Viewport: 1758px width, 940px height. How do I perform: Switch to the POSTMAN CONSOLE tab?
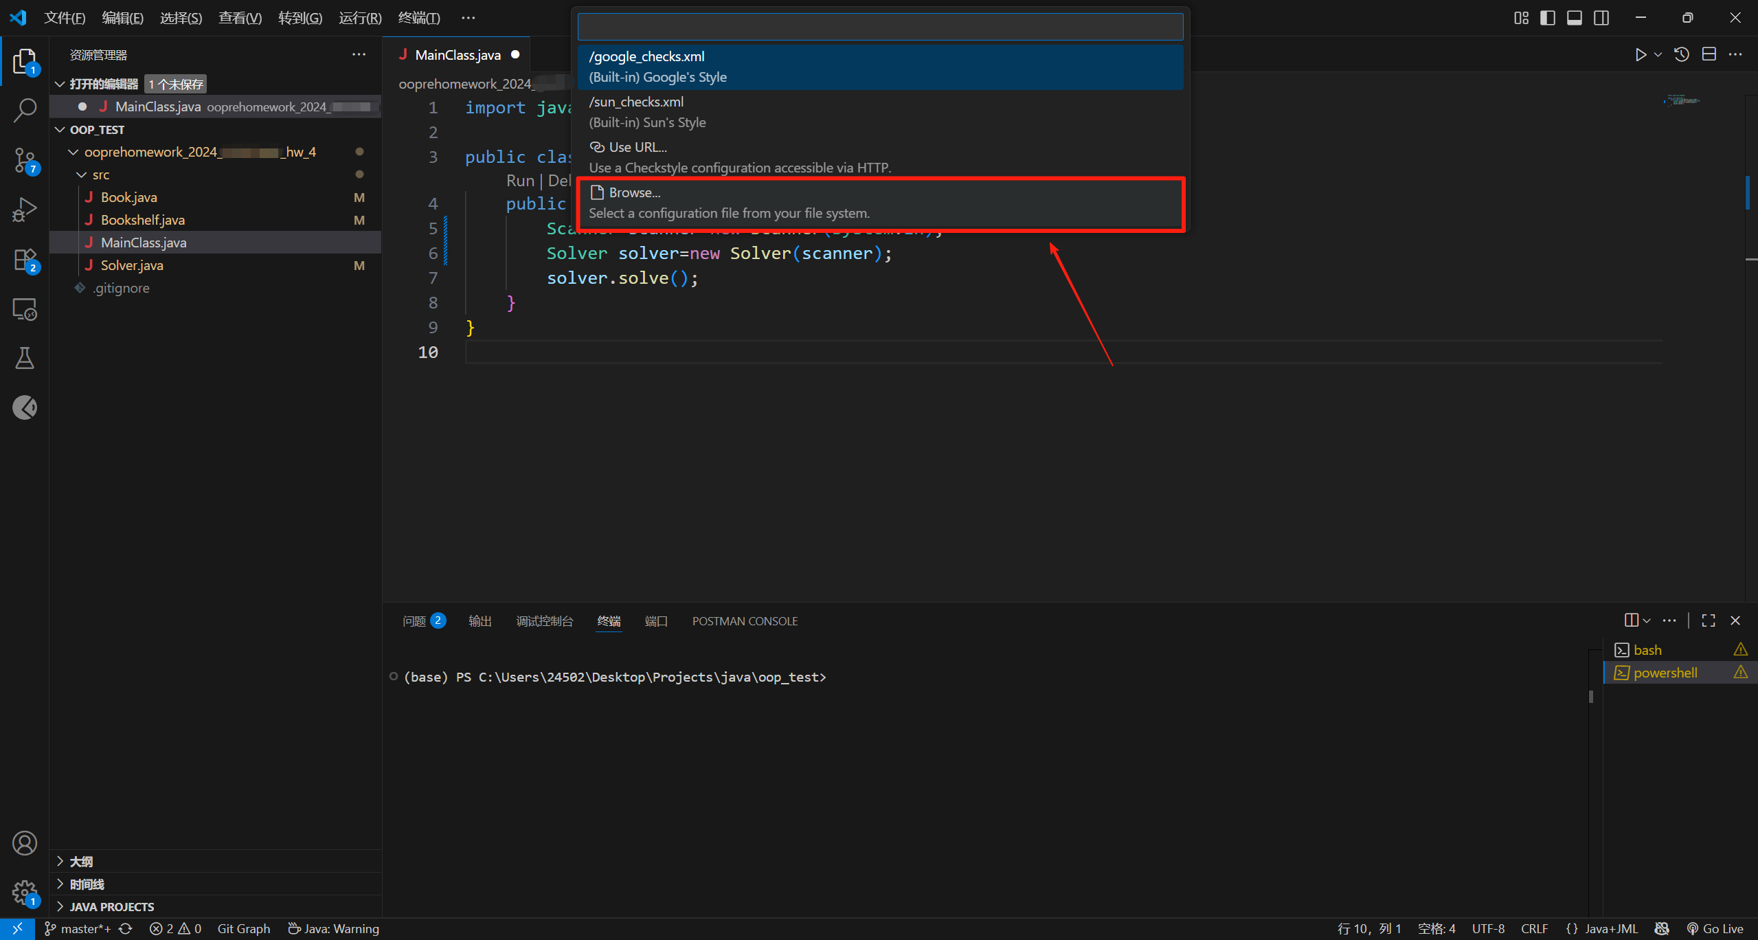(745, 621)
